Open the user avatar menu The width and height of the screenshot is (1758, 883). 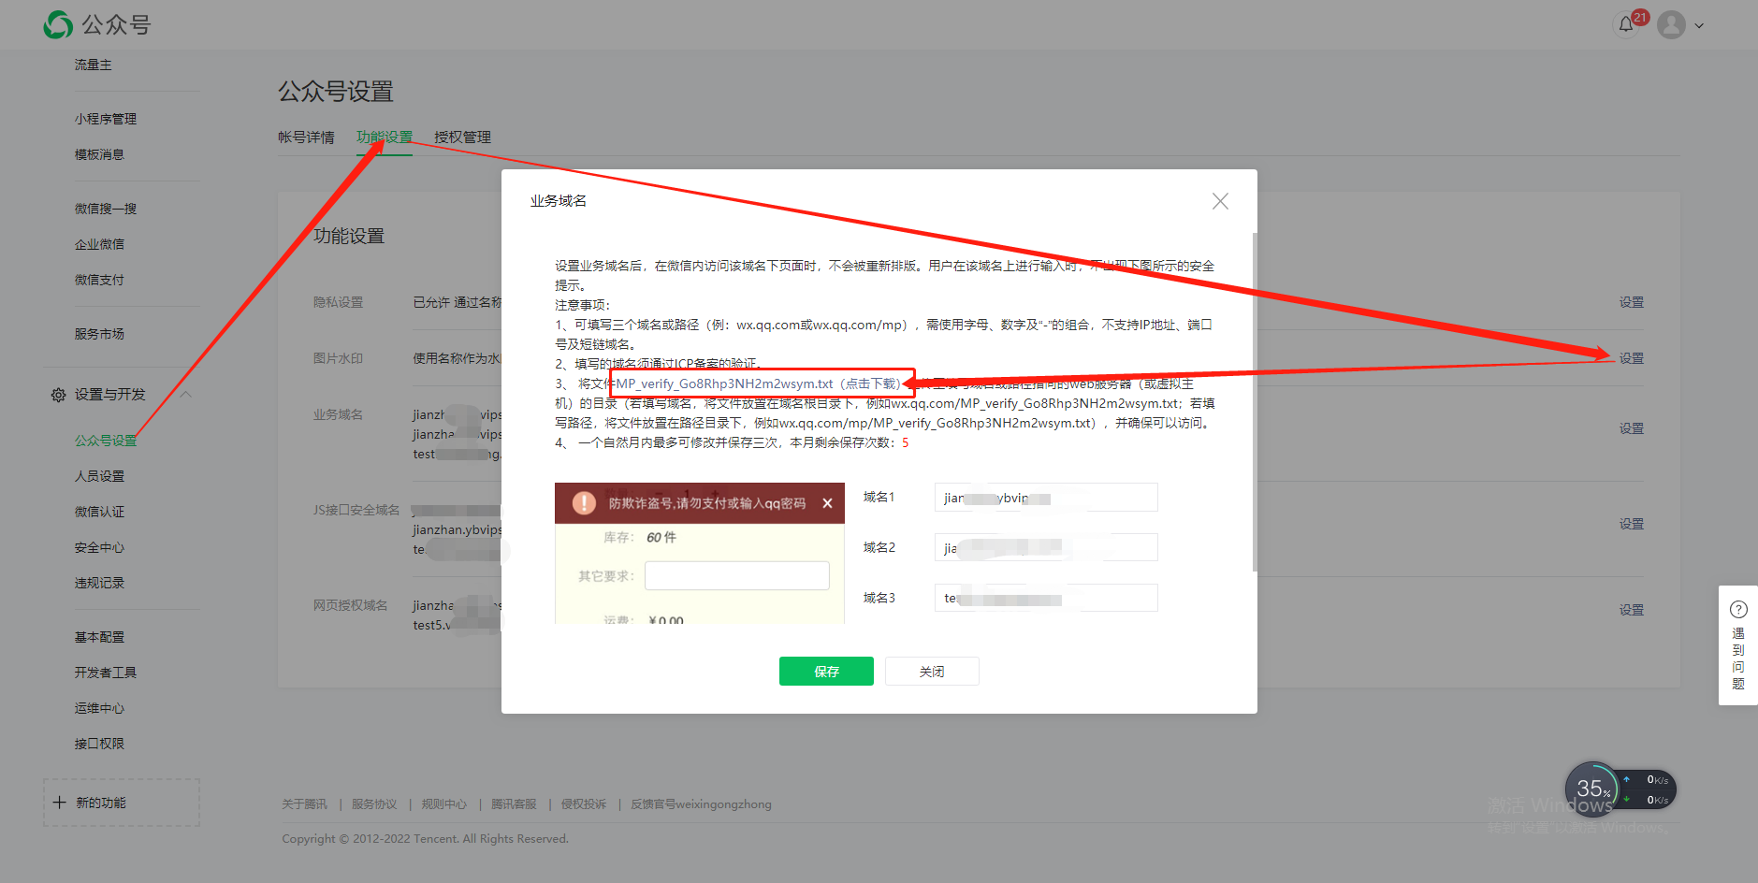tap(1671, 25)
